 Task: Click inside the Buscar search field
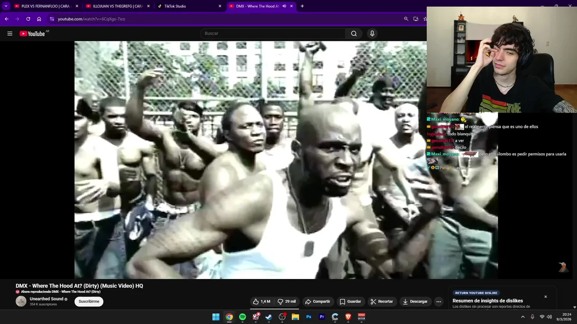(x=273, y=33)
